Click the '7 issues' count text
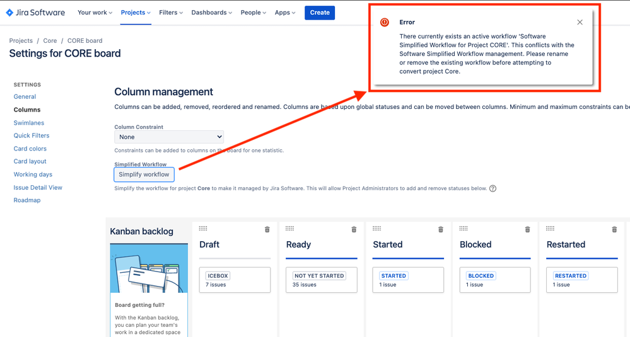Screen dimensions: 630x337 (x=216, y=285)
